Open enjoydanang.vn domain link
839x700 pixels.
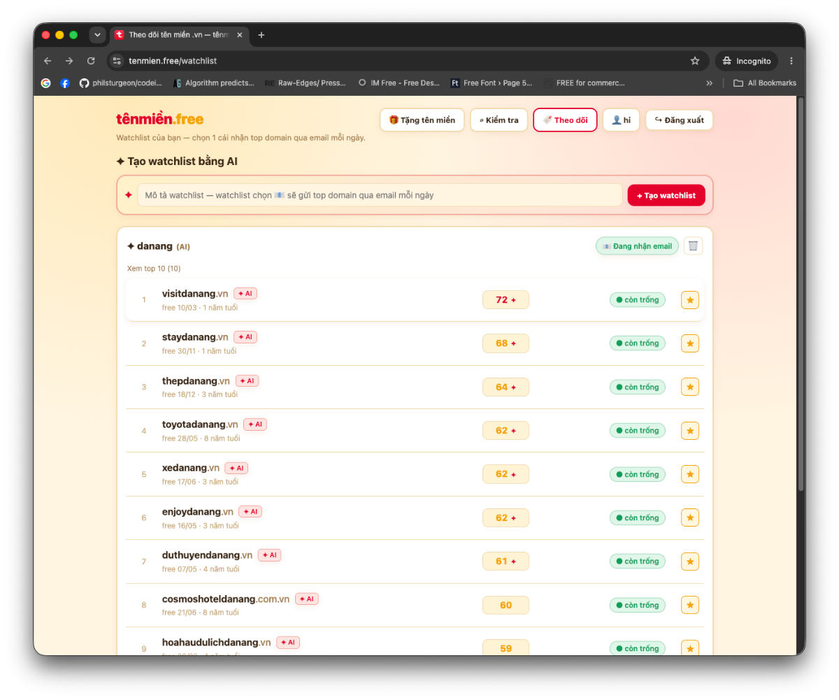pos(198,512)
